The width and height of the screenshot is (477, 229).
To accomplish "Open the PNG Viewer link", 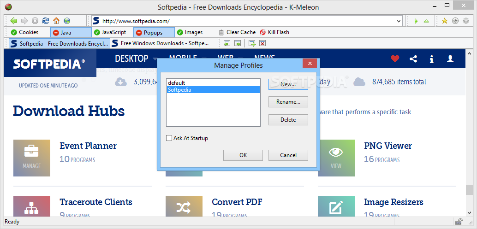I will pyautogui.click(x=388, y=146).
